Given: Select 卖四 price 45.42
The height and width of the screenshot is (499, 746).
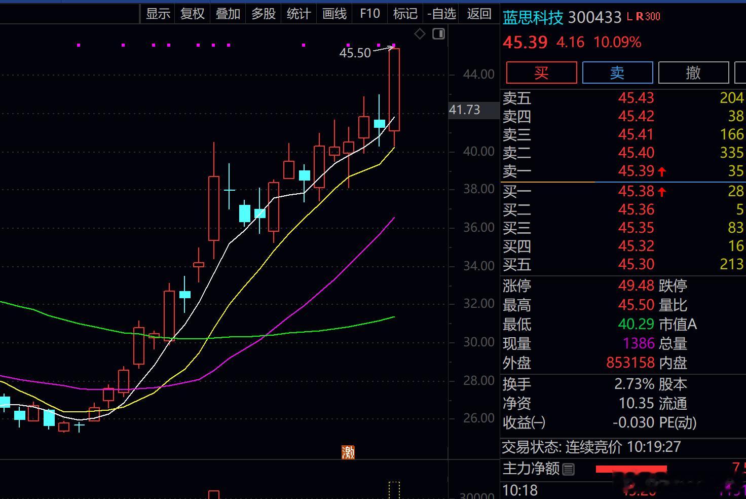Looking at the screenshot, I should [636, 116].
